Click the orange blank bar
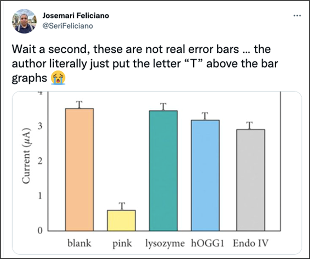The image size is (310, 259). point(79,170)
